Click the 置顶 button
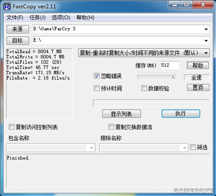216x196 pixels. click(x=198, y=88)
